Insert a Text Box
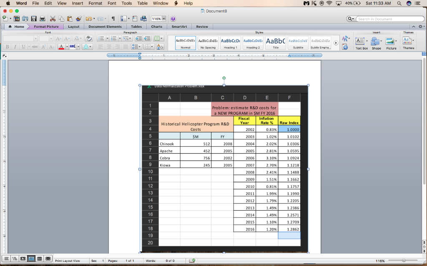This screenshot has width=427, height=266. [x=362, y=43]
